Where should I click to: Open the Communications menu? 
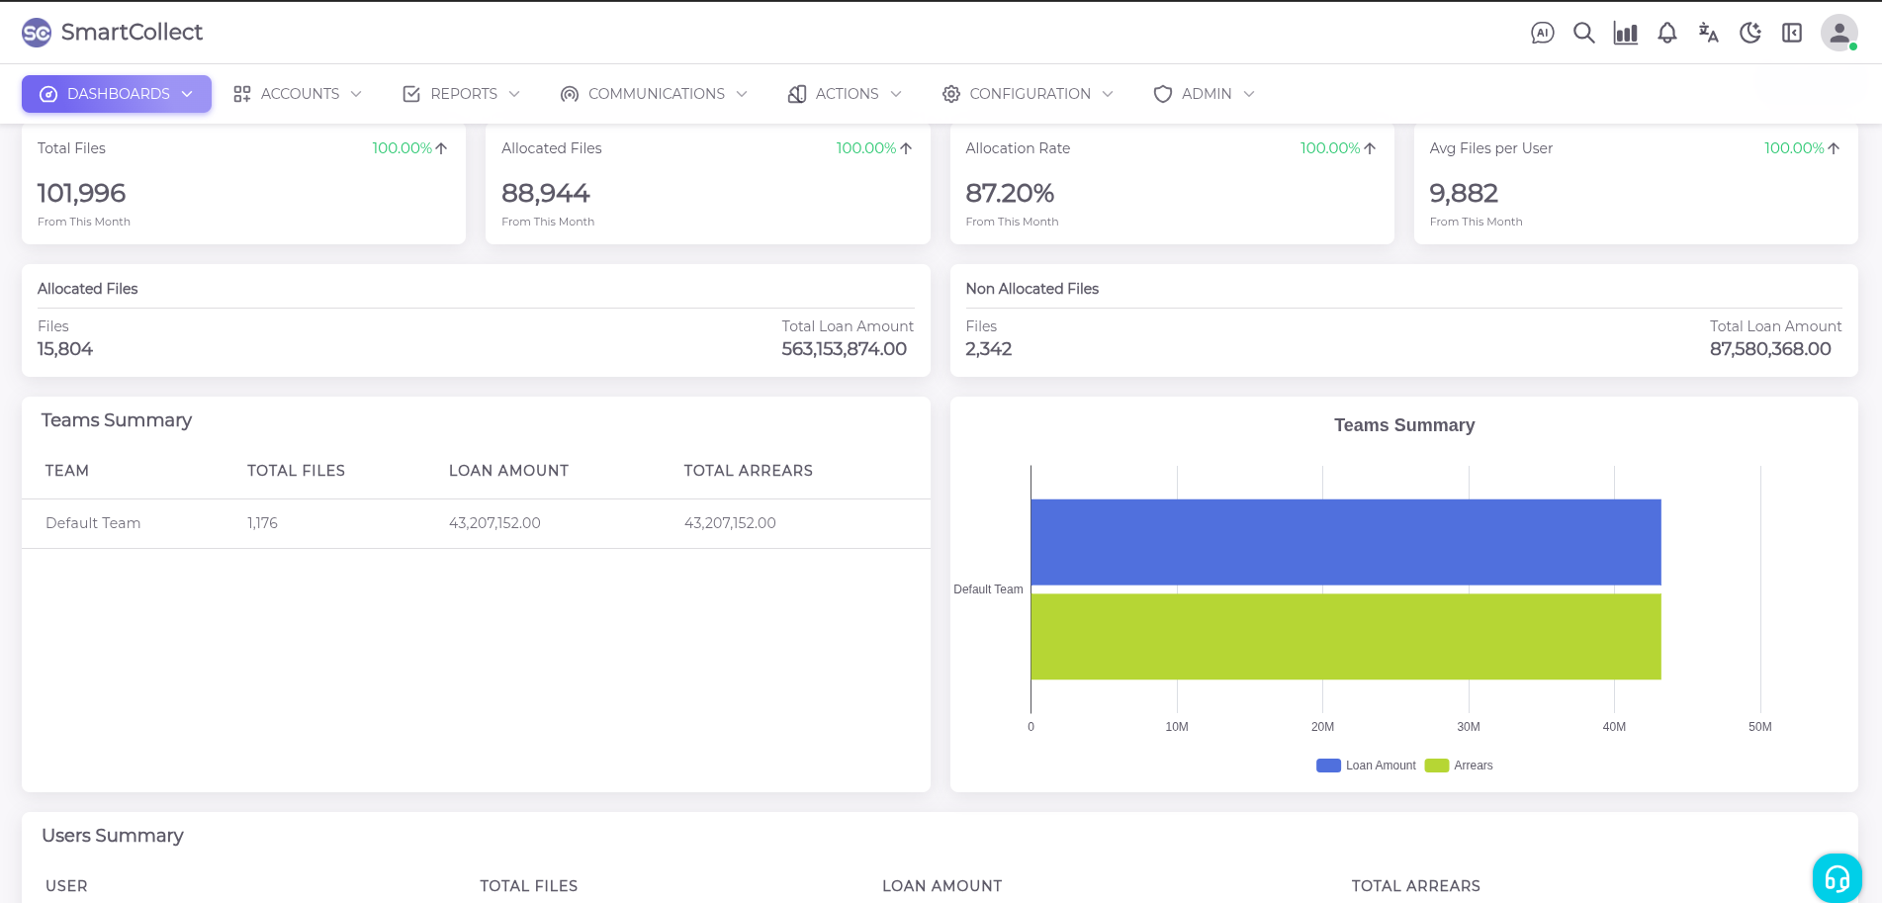tap(653, 94)
